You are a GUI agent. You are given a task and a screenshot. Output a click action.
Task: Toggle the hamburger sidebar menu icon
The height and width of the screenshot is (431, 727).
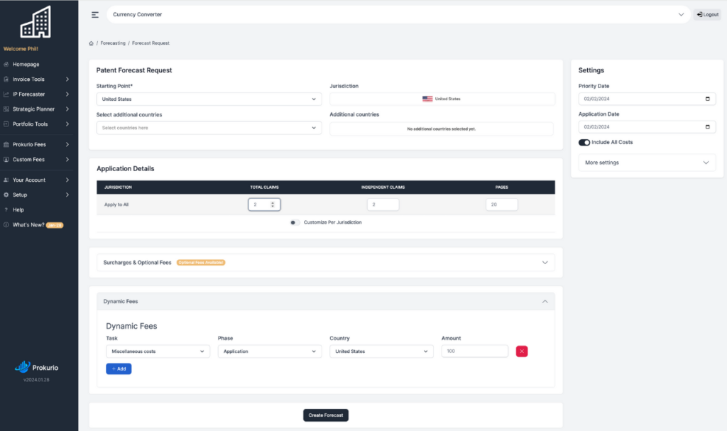[95, 15]
